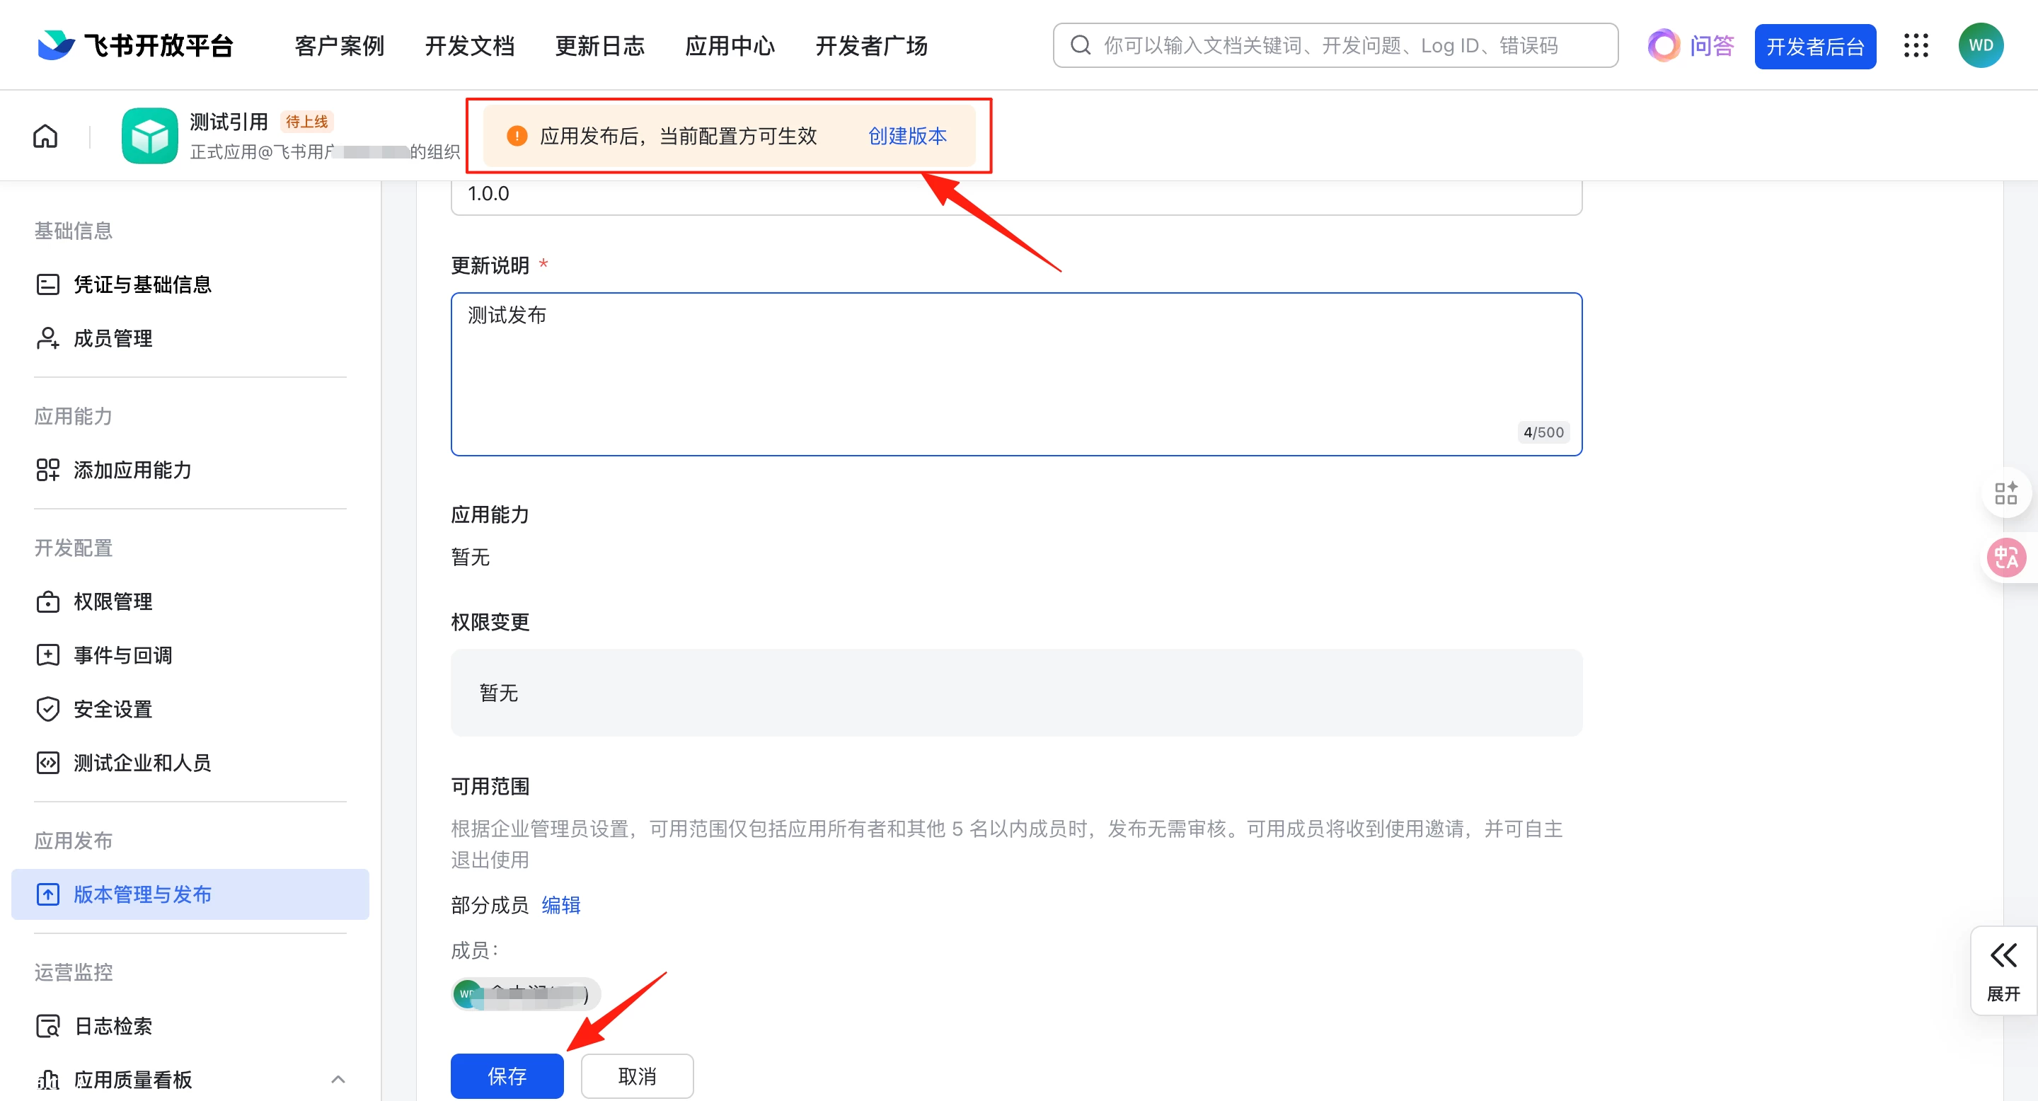This screenshot has height=1101, width=2038.
Task: Click the home icon in breadcrumb bar
Action: (x=45, y=136)
